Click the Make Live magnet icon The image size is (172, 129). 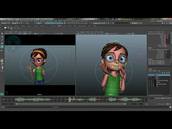point(79,23)
